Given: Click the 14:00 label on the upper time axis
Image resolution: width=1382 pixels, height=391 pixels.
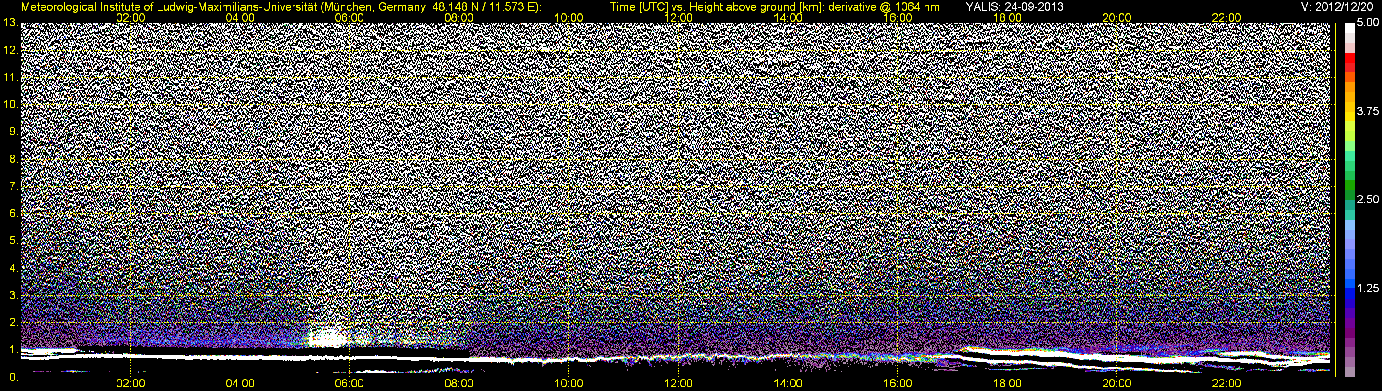Looking at the screenshot, I should [x=788, y=17].
